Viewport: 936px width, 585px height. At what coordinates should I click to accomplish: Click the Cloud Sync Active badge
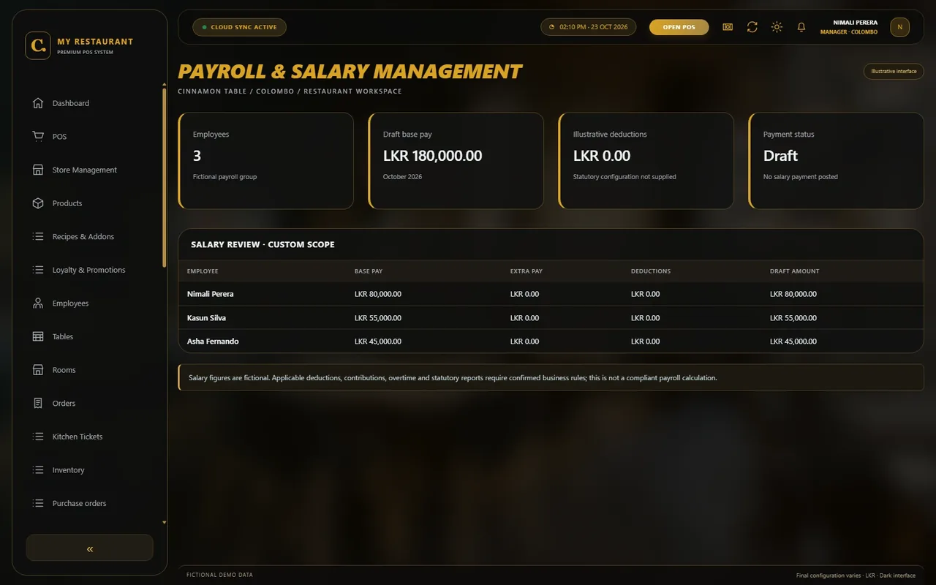(x=239, y=27)
